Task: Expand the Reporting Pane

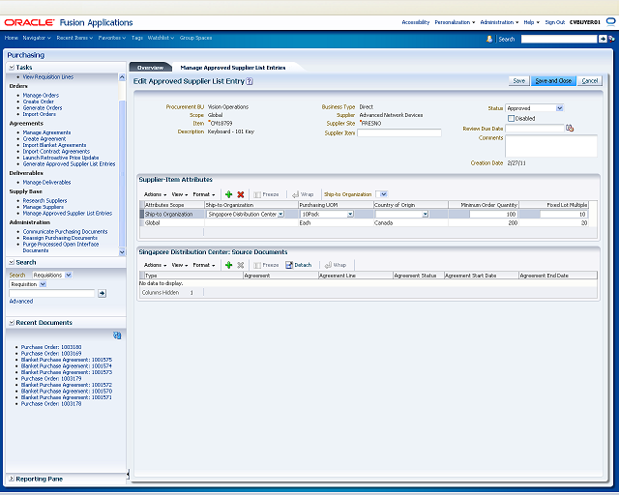Action: coord(12,479)
